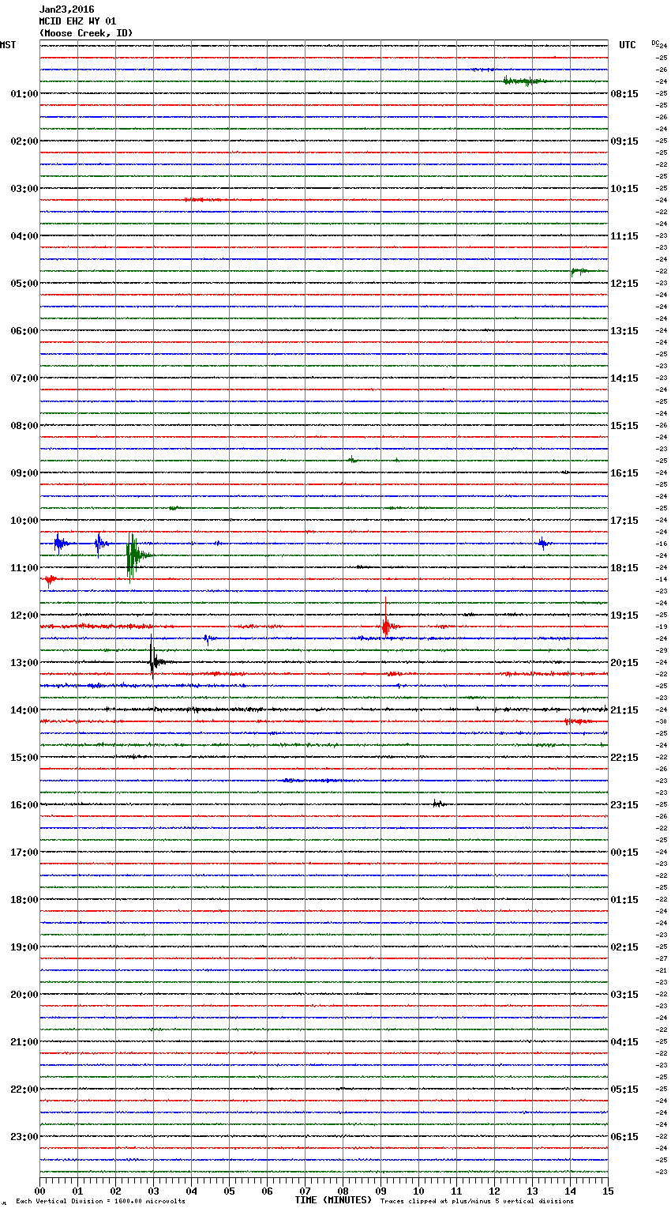Click the "13:00" MST time label
The image size is (671, 1212).
[x=24, y=663]
